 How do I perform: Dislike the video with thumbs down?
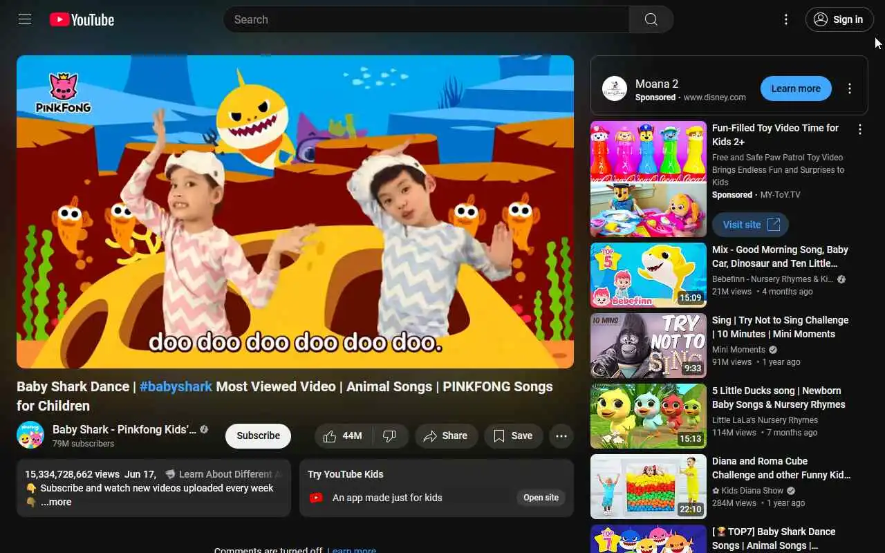pyautogui.click(x=390, y=435)
